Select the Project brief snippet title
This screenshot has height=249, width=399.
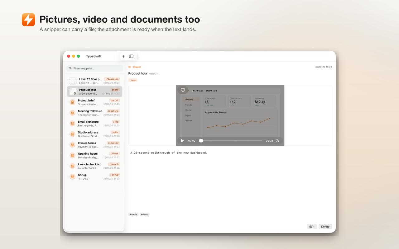click(x=86, y=101)
